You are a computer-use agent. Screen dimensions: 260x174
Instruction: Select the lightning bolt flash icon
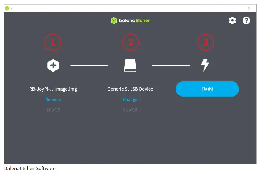[205, 65]
